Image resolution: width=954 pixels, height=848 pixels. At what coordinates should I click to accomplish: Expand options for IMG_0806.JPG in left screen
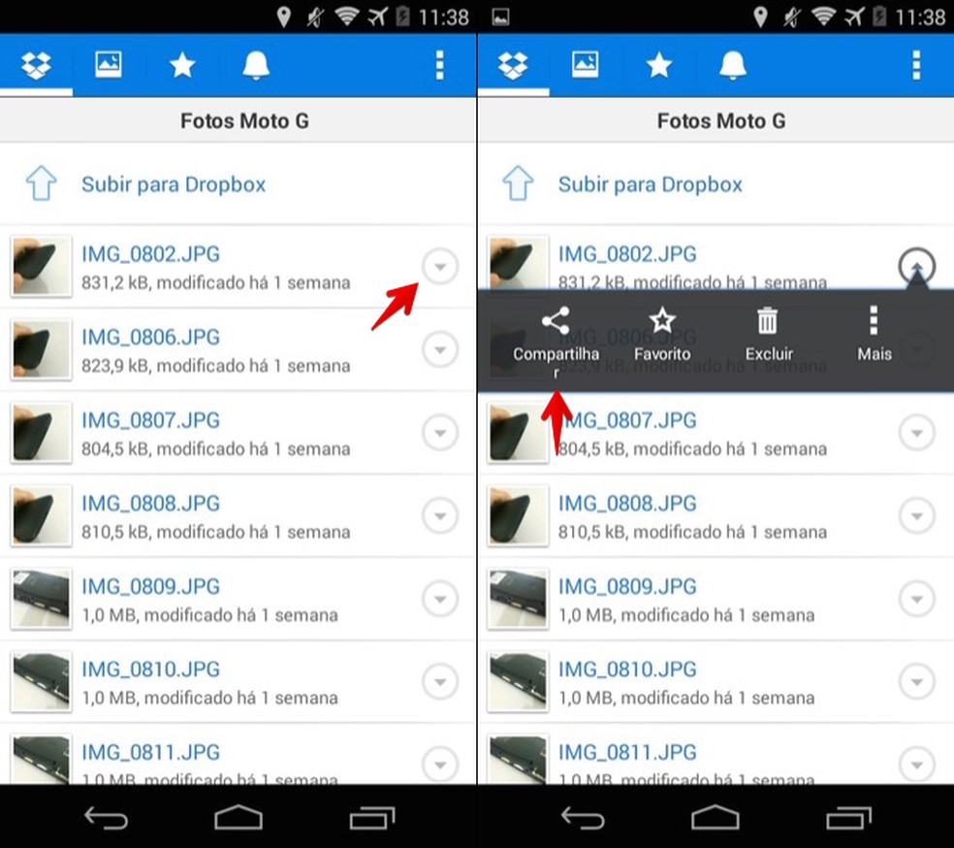pos(440,349)
